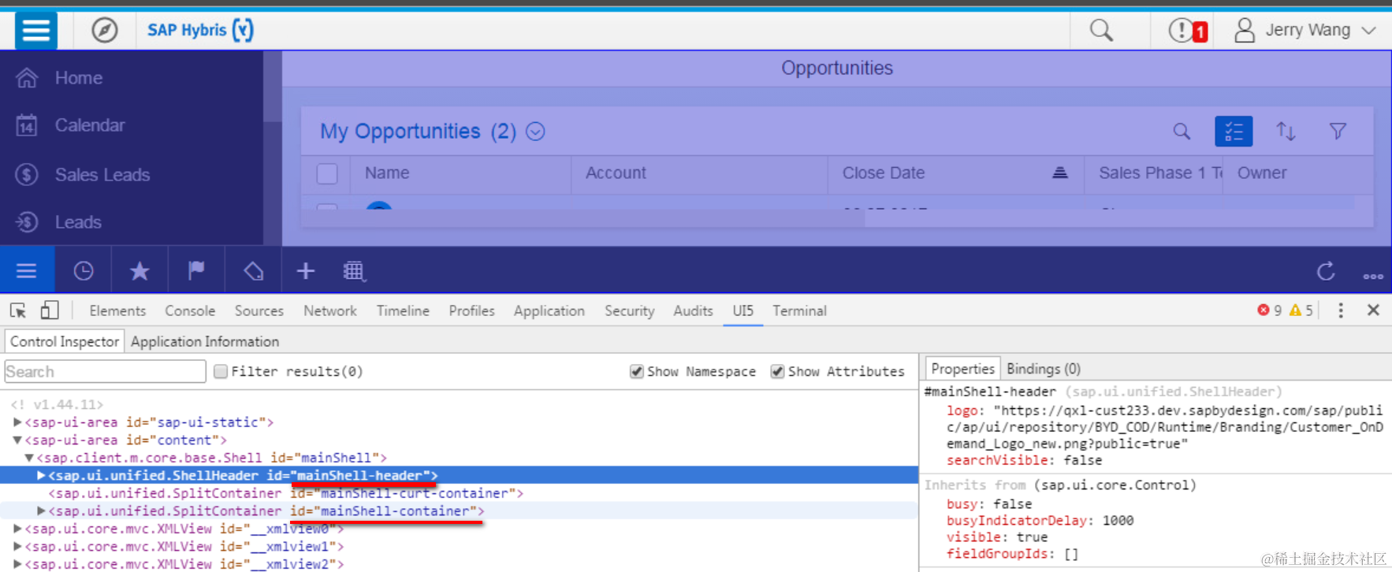Viewport: 1392px width, 572px height.
Task: Click the Owner column header
Action: (x=1262, y=173)
